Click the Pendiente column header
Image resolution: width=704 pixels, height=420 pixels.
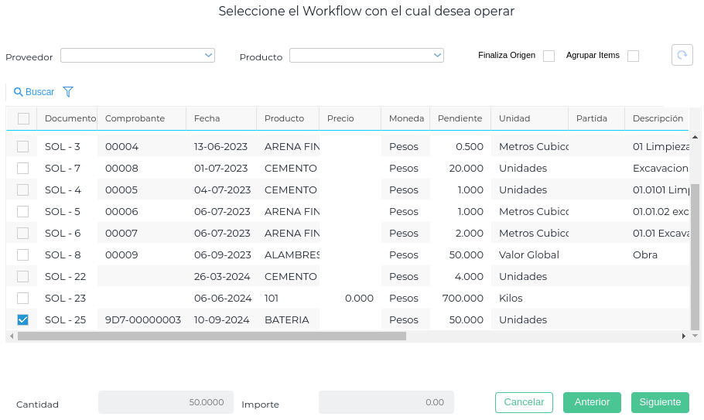460,118
